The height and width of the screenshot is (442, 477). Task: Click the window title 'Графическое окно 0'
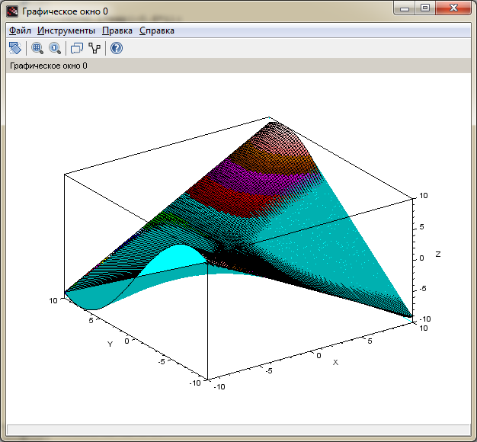pyautogui.click(x=65, y=11)
